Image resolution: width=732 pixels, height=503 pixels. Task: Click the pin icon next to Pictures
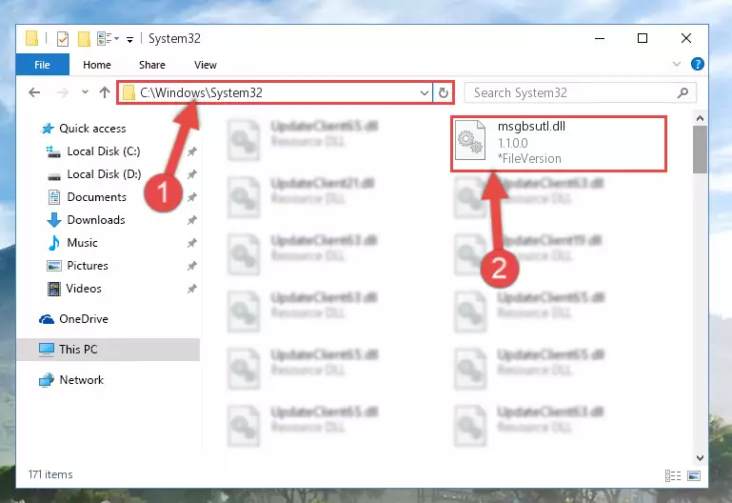point(192,266)
